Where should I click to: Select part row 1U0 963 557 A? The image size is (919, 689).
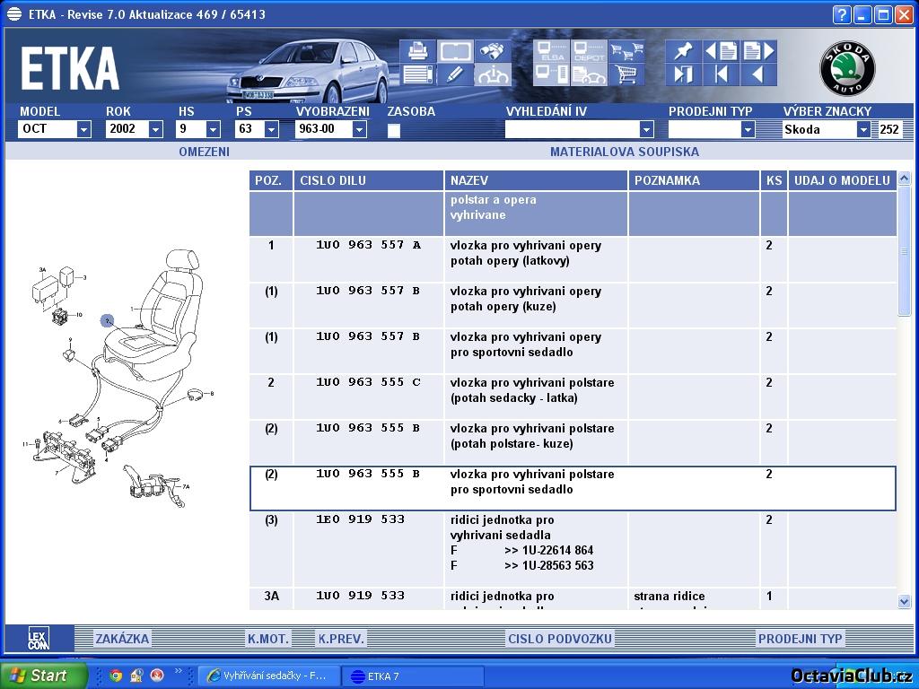point(368,245)
